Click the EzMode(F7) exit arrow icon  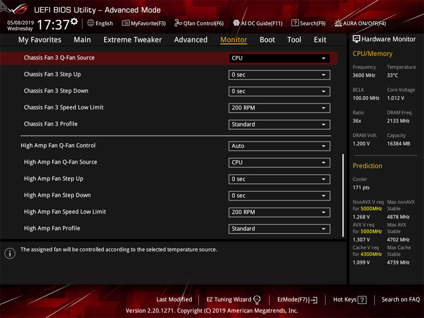pyautogui.click(x=314, y=300)
